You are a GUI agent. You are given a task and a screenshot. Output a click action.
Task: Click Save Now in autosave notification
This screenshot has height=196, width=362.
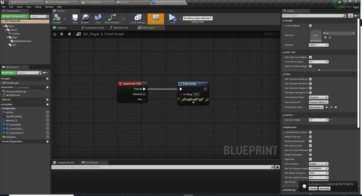point(325,188)
